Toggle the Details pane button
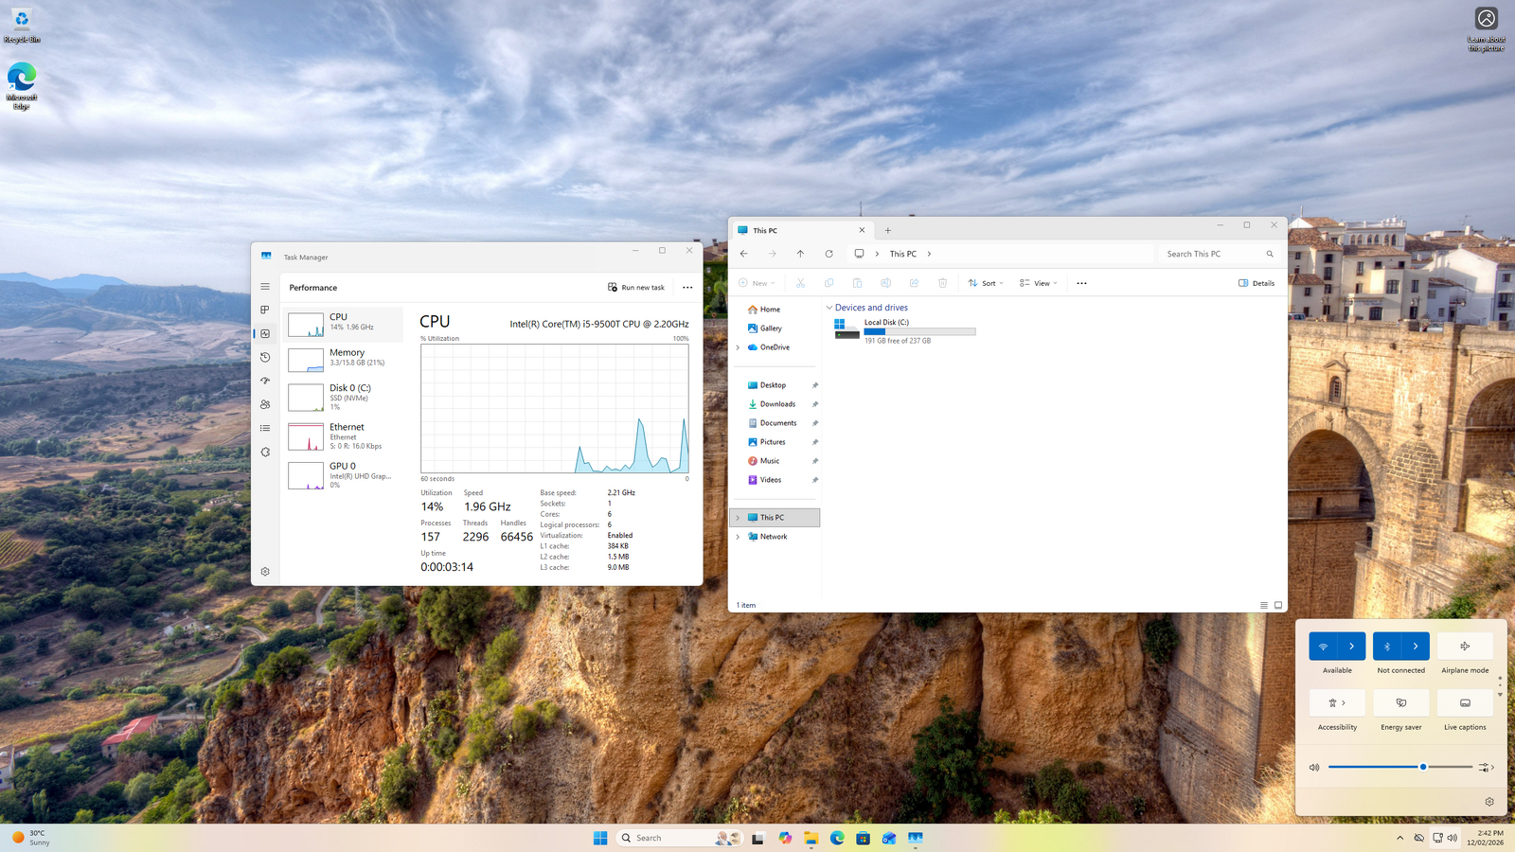The height and width of the screenshot is (852, 1515). point(1257,283)
